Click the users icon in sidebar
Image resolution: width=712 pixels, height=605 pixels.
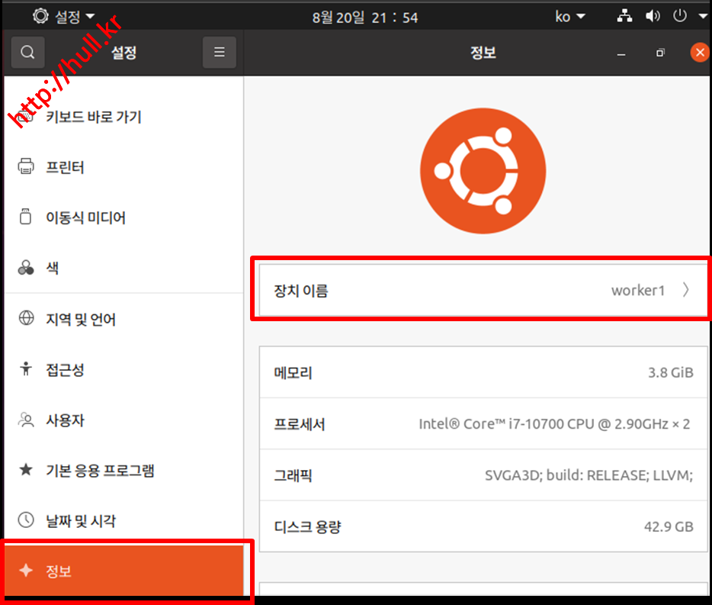point(26,420)
